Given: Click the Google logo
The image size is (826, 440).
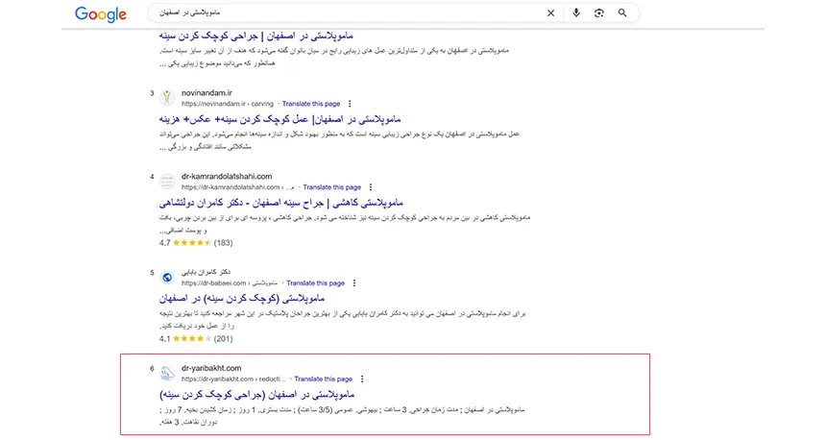Looking at the screenshot, I should tap(101, 13).
